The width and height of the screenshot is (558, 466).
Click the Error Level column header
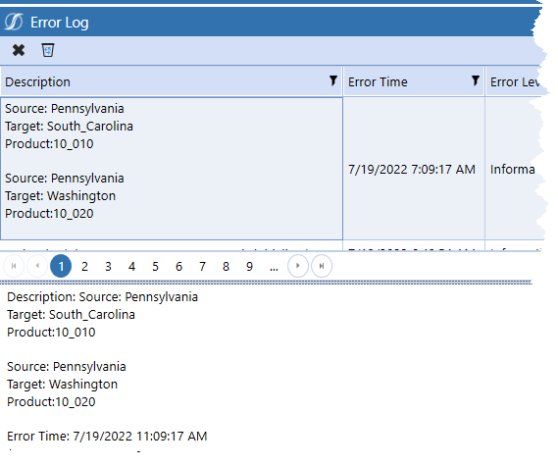click(514, 81)
